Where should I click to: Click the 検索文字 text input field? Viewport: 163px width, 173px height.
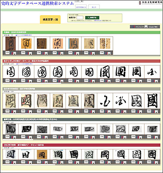(x=80, y=17)
